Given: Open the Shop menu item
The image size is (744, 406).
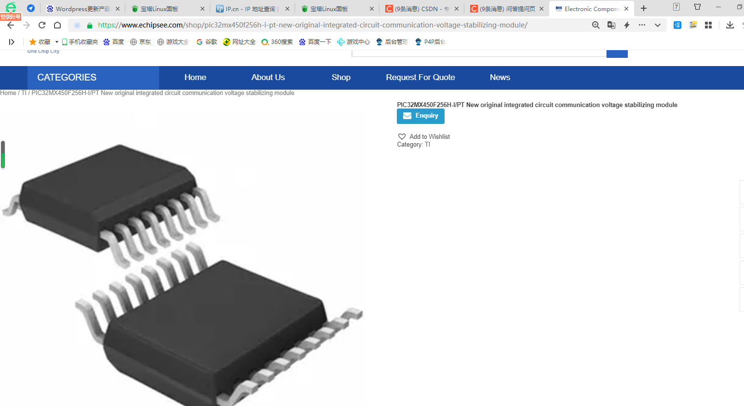Looking at the screenshot, I should pyautogui.click(x=341, y=78).
